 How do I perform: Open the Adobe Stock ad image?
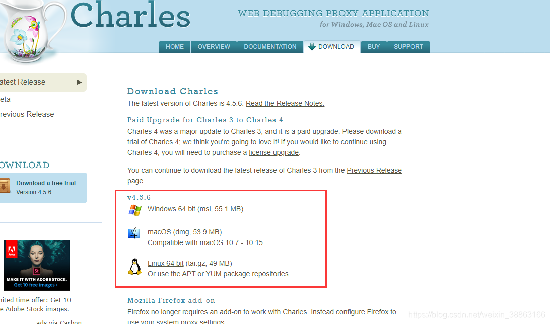click(x=37, y=266)
